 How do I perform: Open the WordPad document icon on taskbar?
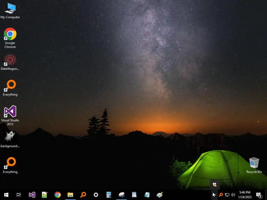coord(134,195)
